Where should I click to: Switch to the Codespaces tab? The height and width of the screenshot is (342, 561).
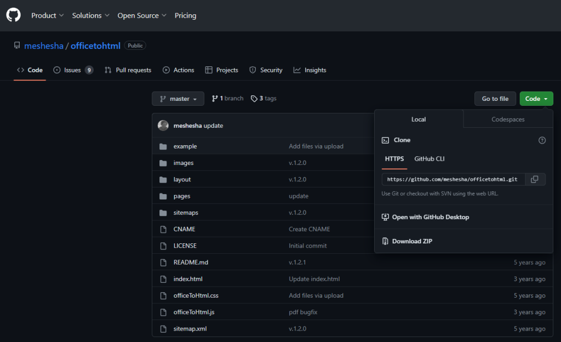coord(508,119)
